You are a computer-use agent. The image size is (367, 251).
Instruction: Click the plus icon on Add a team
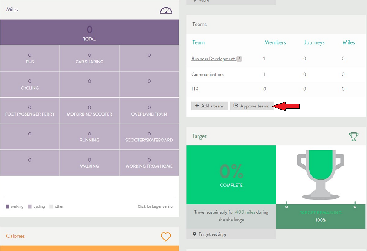pyautogui.click(x=197, y=106)
